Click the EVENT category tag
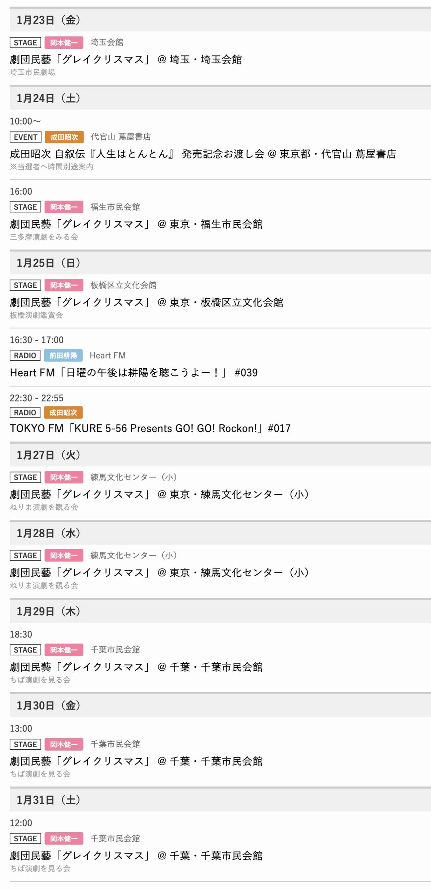Viewport: 431px width, 890px height. [x=25, y=137]
